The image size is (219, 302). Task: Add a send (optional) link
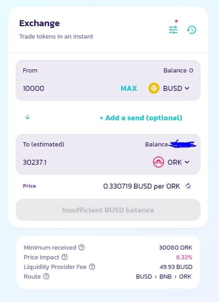[141, 117]
